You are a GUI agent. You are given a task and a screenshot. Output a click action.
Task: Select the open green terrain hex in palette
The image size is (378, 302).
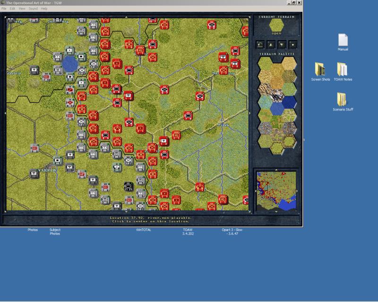pyautogui.click(x=265, y=63)
